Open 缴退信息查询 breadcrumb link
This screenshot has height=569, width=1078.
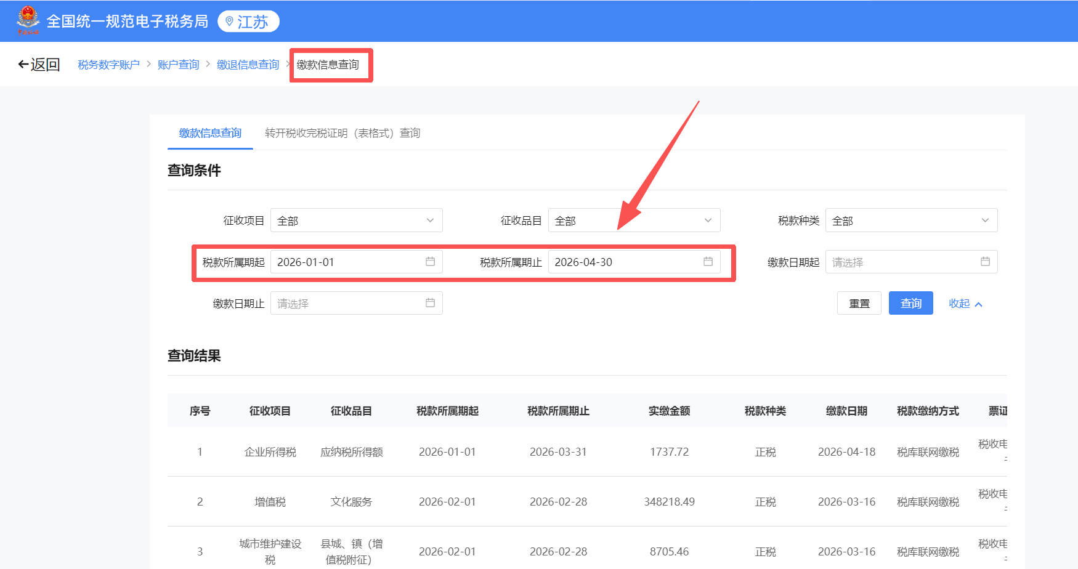(248, 65)
